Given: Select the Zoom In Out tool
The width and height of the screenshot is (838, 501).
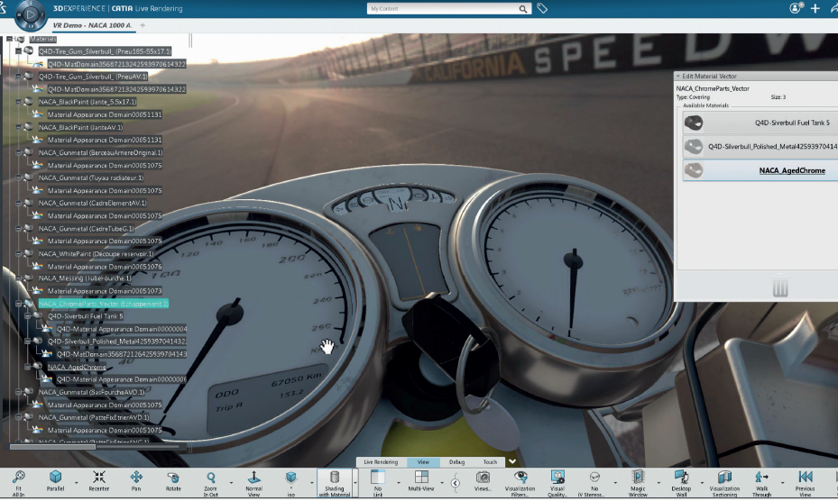Looking at the screenshot, I should pos(210,483).
